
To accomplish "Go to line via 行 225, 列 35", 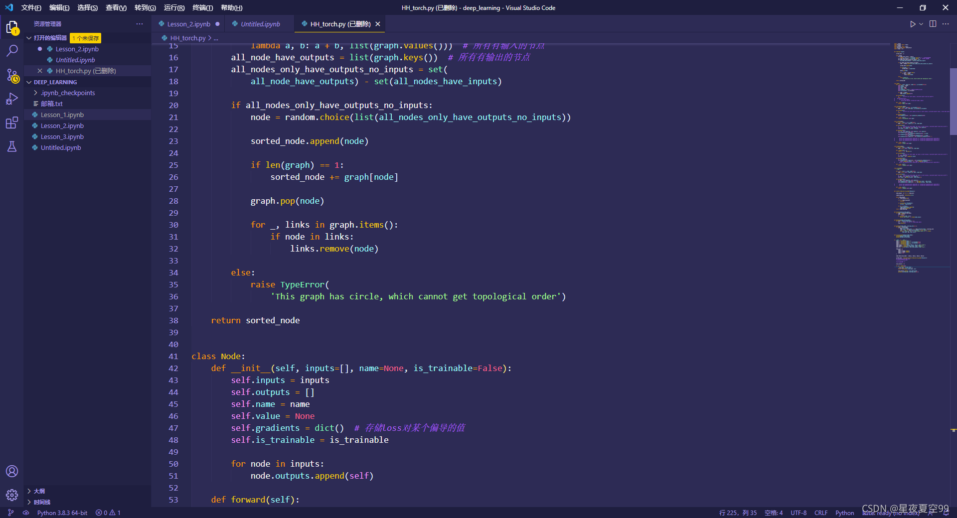I will [x=738, y=513].
